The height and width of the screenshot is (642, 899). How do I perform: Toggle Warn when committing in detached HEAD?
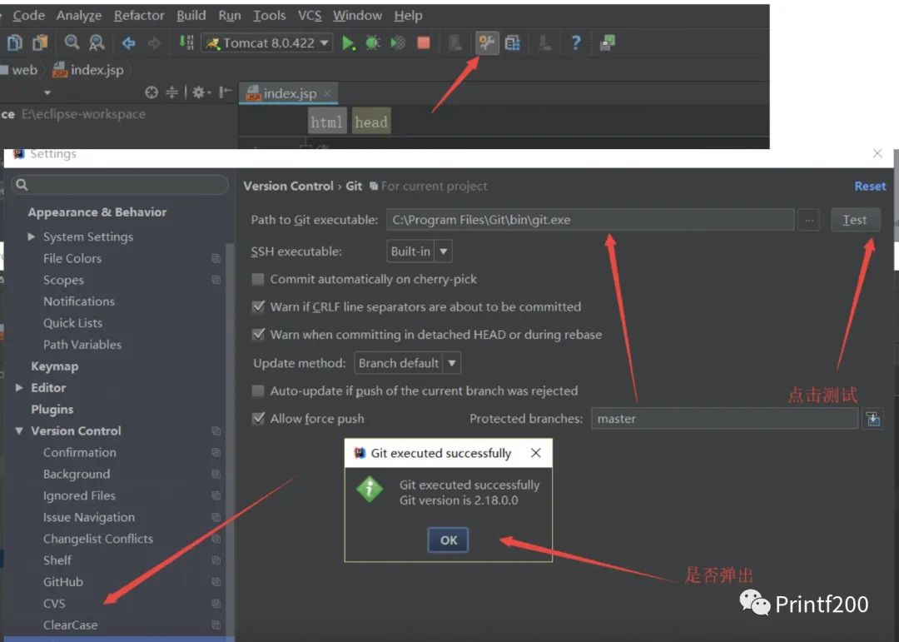click(259, 335)
